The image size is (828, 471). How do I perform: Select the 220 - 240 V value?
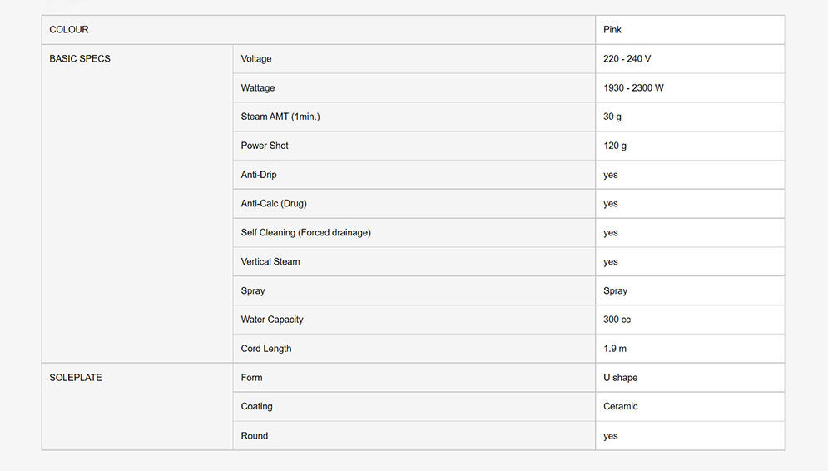[627, 59]
